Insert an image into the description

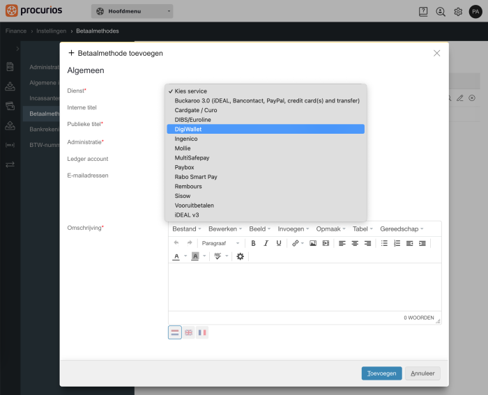tap(313, 243)
